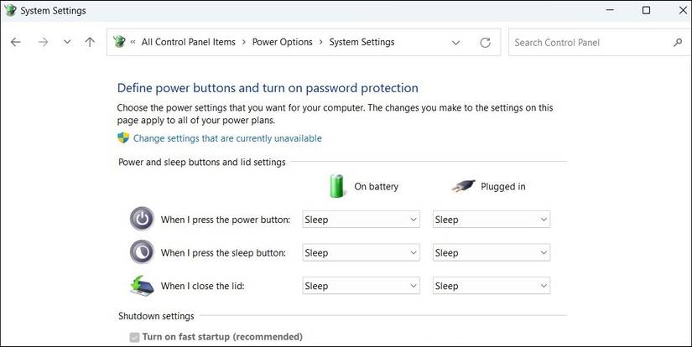692x347 pixels.
Task: Click the search magnifier icon
Action: coord(678,42)
